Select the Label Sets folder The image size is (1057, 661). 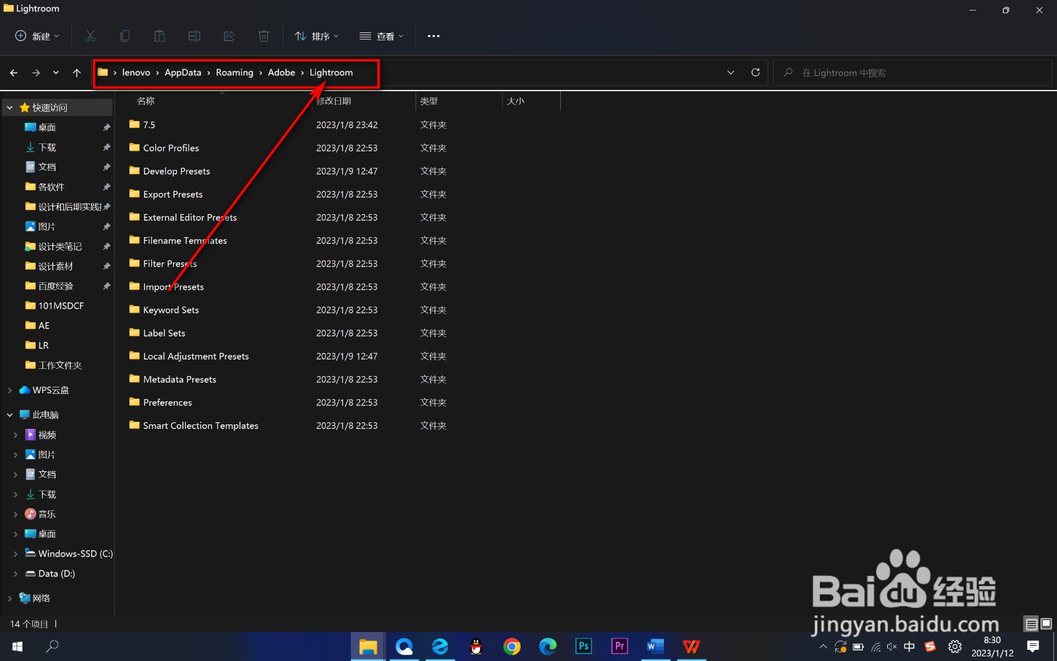(x=164, y=333)
